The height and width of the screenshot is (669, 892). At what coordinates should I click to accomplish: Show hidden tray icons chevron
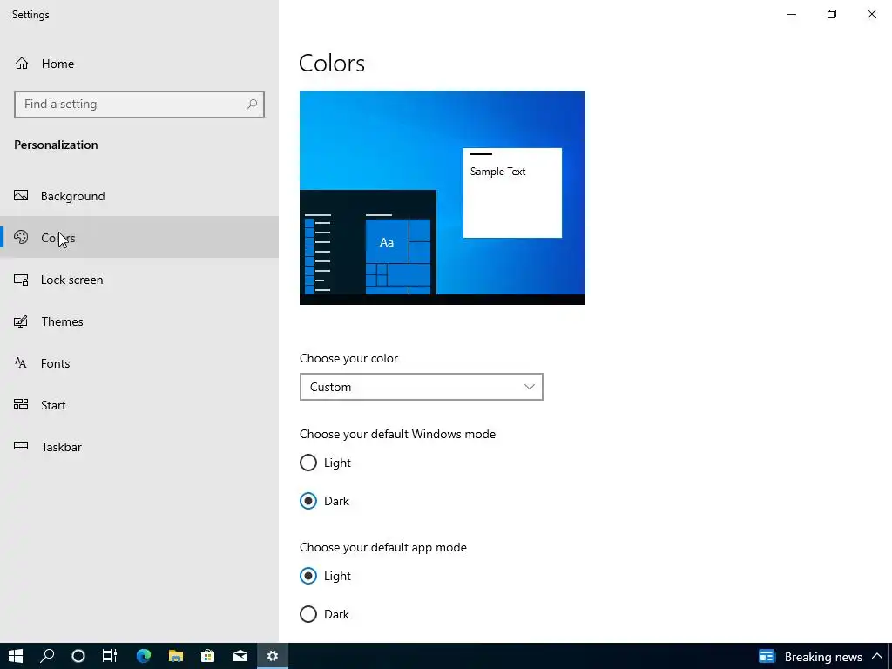click(x=876, y=657)
